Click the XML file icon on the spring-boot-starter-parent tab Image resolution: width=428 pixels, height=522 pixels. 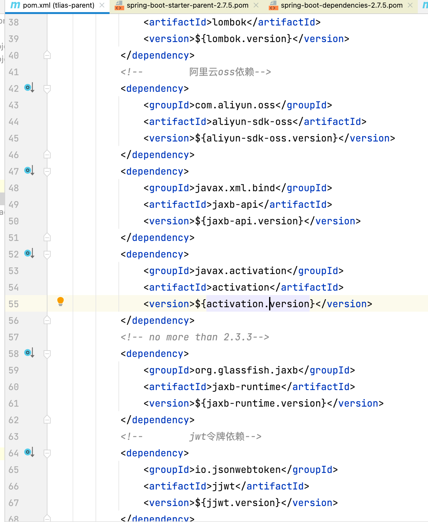tap(119, 5)
